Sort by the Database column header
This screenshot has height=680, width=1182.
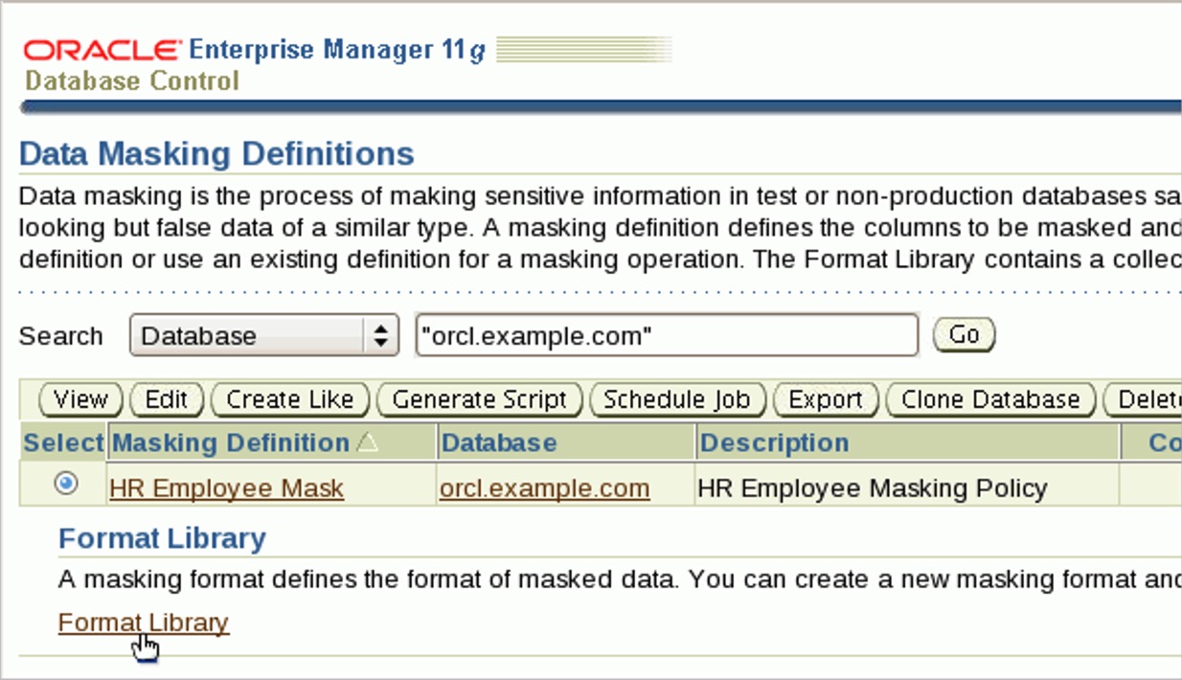tap(499, 442)
